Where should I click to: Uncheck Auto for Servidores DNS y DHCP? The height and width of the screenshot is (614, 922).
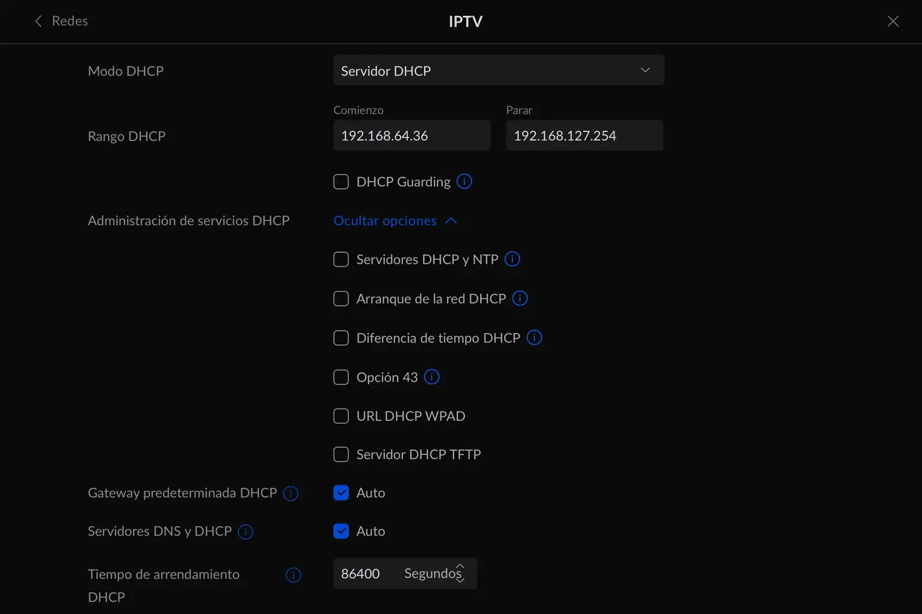point(341,531)
